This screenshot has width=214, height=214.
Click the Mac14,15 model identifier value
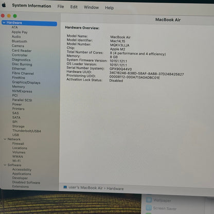click(118, 41)
